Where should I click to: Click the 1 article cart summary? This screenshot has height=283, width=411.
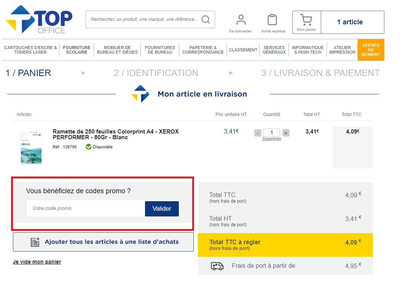tap(352, 22)
